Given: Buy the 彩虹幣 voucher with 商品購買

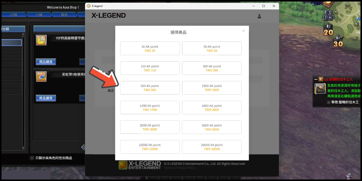Looking at the screenshot, I should [46, 98].
